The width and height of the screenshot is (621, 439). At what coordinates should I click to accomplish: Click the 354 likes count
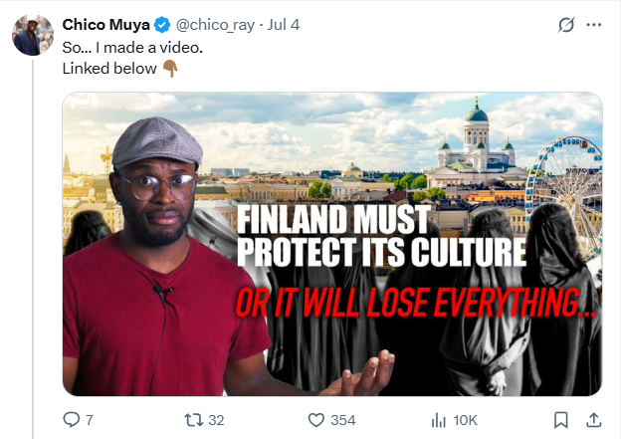[342, 420]
